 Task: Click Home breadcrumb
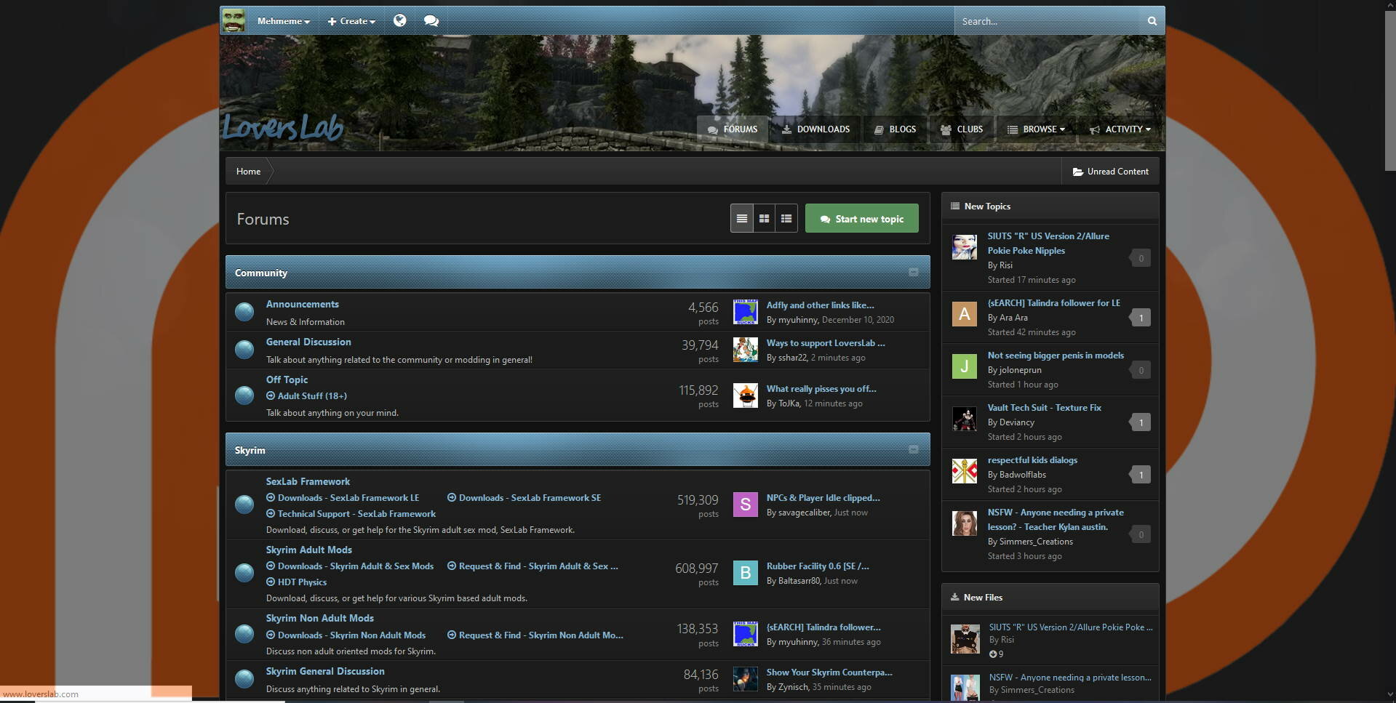pos(248,172)
